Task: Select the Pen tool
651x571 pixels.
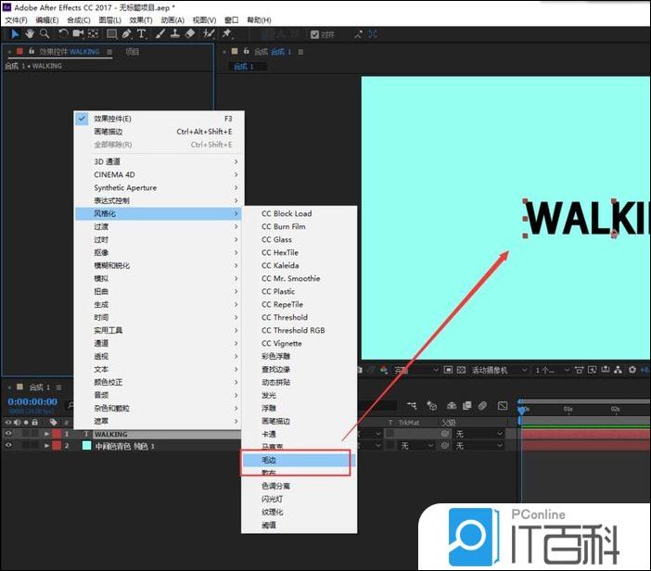Action: [x=127, y=34]
